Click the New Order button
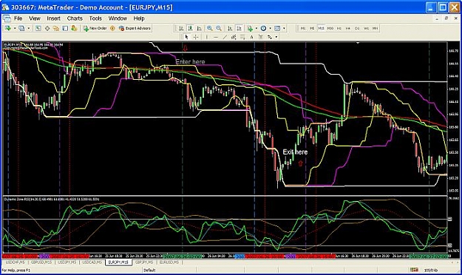The height and width of the screenshot is (275, 462). (x=95, y=28)
